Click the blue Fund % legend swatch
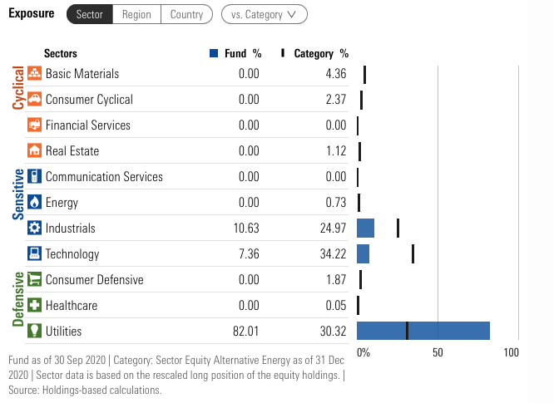 (214, 53)
